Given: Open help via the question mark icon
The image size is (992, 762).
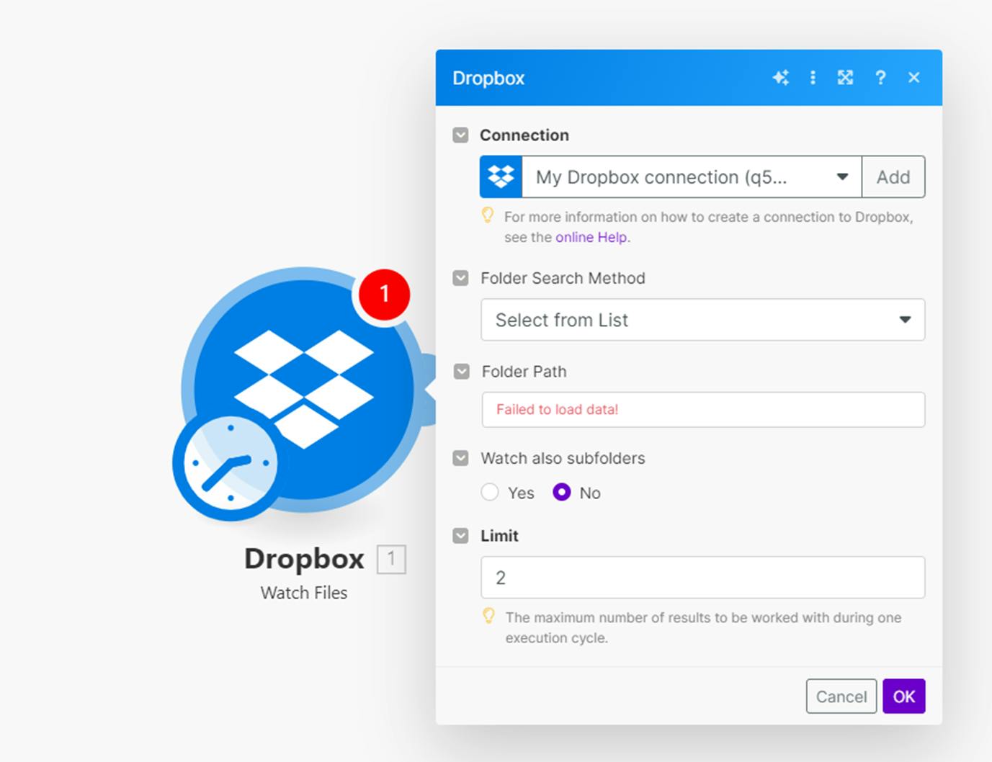Looking at the screenshot, I should tap(880, 78).
